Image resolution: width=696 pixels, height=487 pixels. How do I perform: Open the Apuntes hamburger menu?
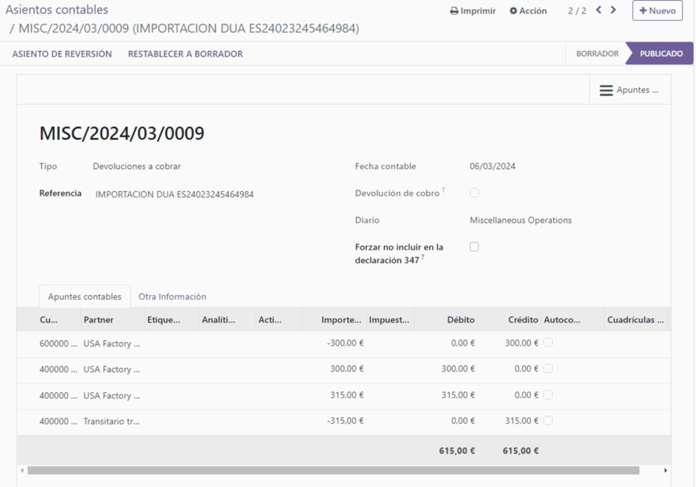tap(630, 90)
